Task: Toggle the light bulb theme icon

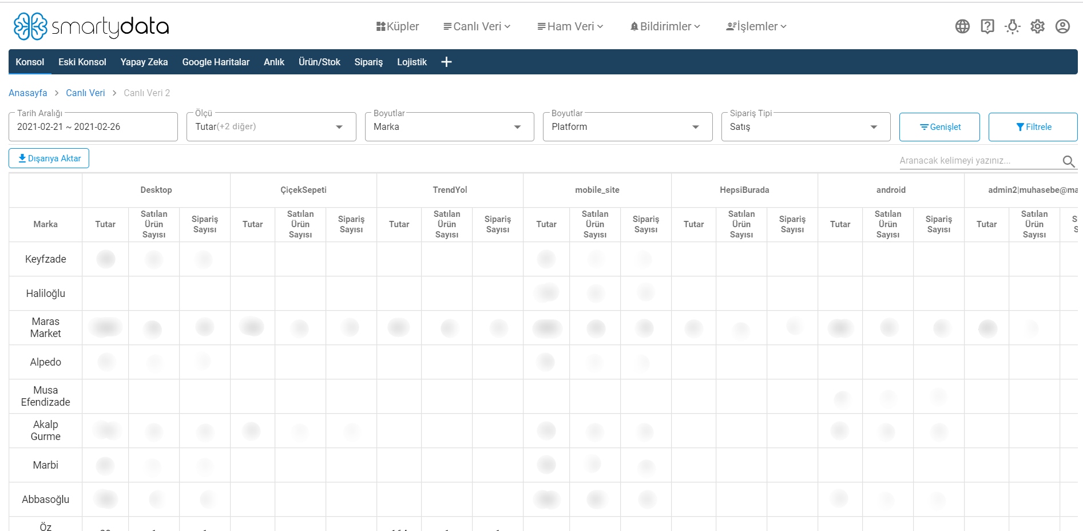Action: tap(1013, 26)
